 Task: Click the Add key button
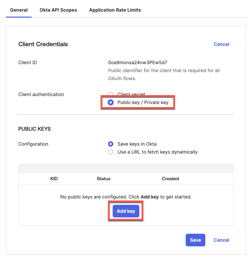click(126, 211)
